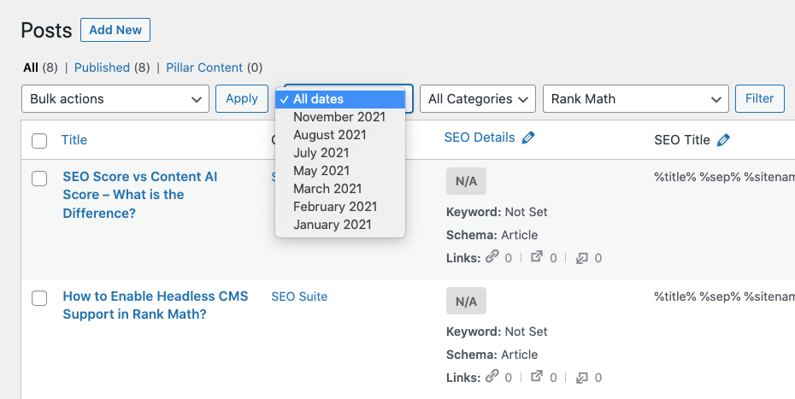Open the Bulk actions dropdown
The image size is (795, 399).
115,99
